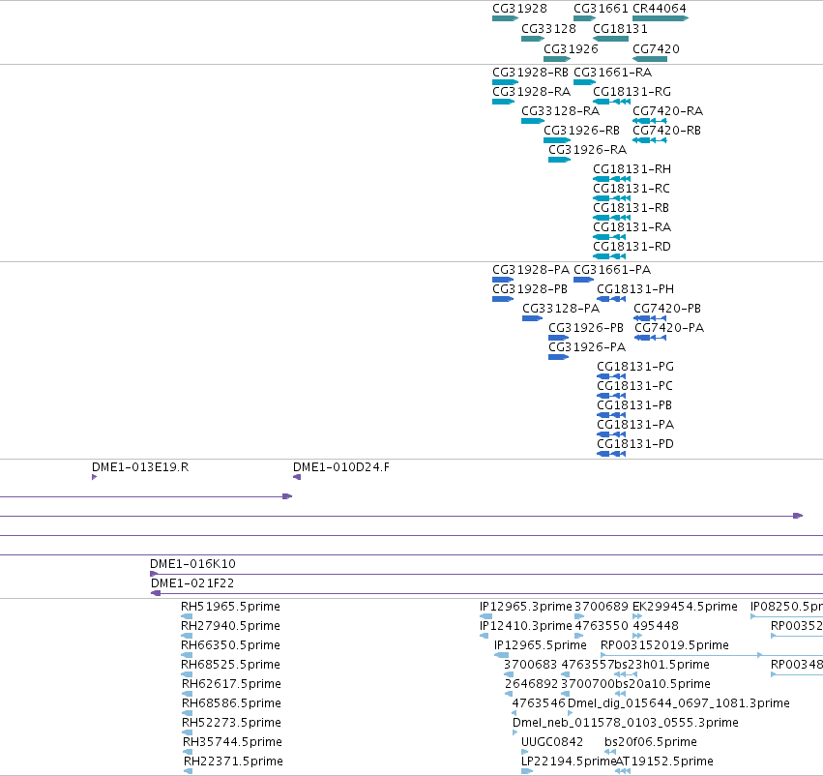Image resolution: width=823 pixels, height=776 pixels.
Task: Select the CG18131 gene feature
Action: [610, 39]
